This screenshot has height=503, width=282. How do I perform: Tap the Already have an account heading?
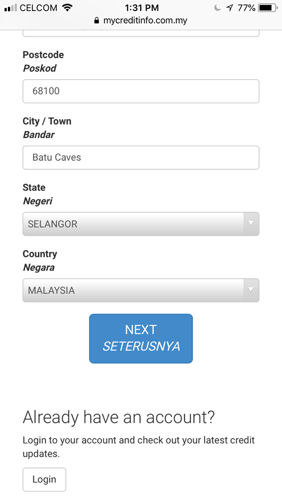tap(119, 418)
